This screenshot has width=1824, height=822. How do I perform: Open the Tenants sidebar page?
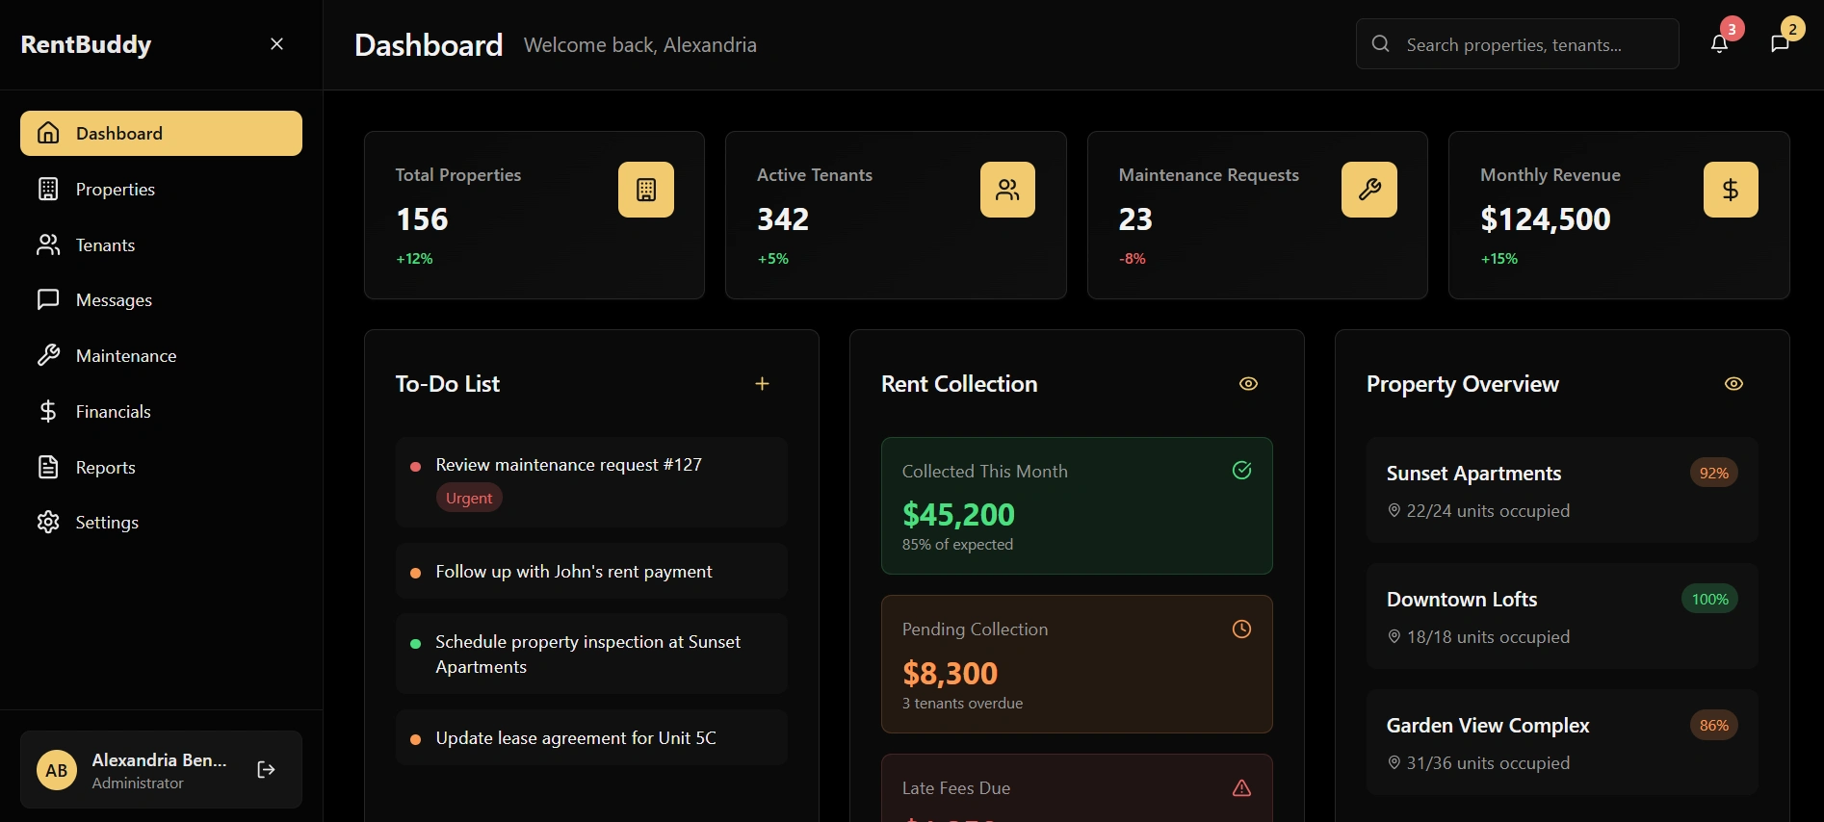click(105, 245)
